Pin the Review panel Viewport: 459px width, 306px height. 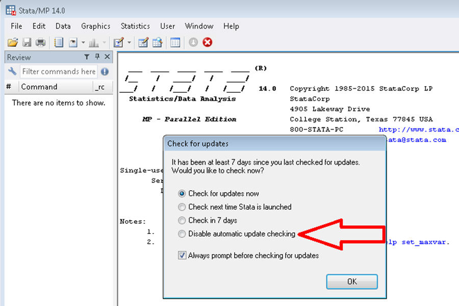click(97, 57)
